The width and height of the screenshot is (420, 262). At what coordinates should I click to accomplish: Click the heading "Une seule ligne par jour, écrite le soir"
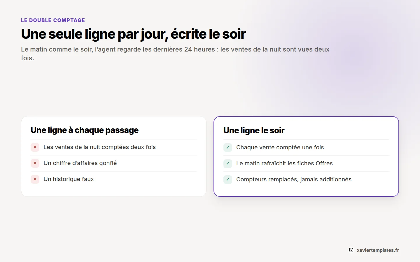click(x=134, y=34)
